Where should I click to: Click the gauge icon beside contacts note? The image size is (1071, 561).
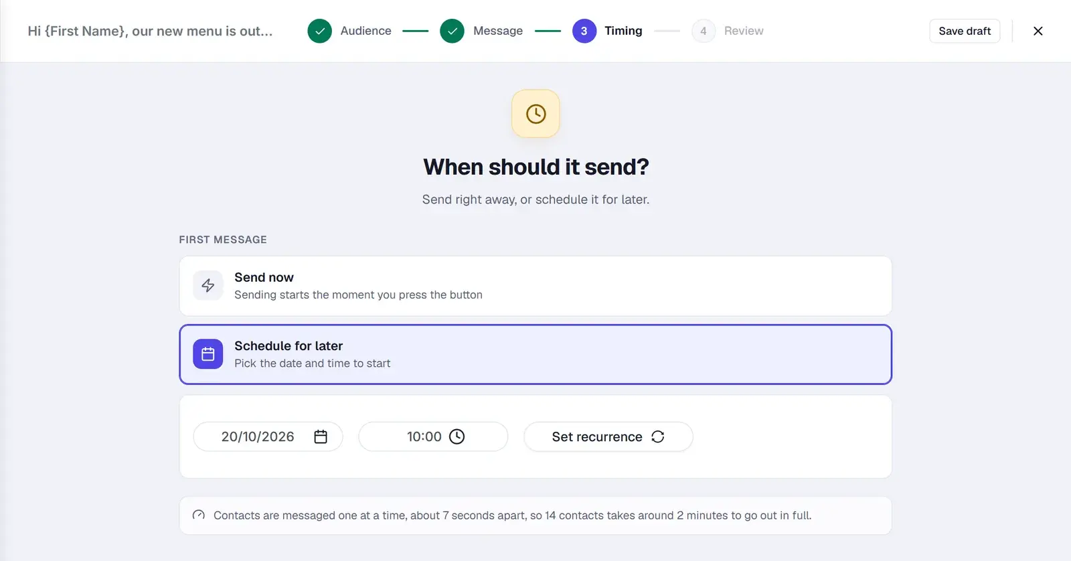coord(199,515)
